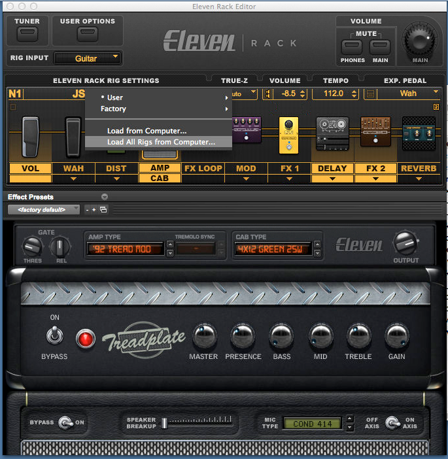Select the yellow FX 1 pedal
The image size is (448, 459).
pyautogui.click(x=288, y=135)
